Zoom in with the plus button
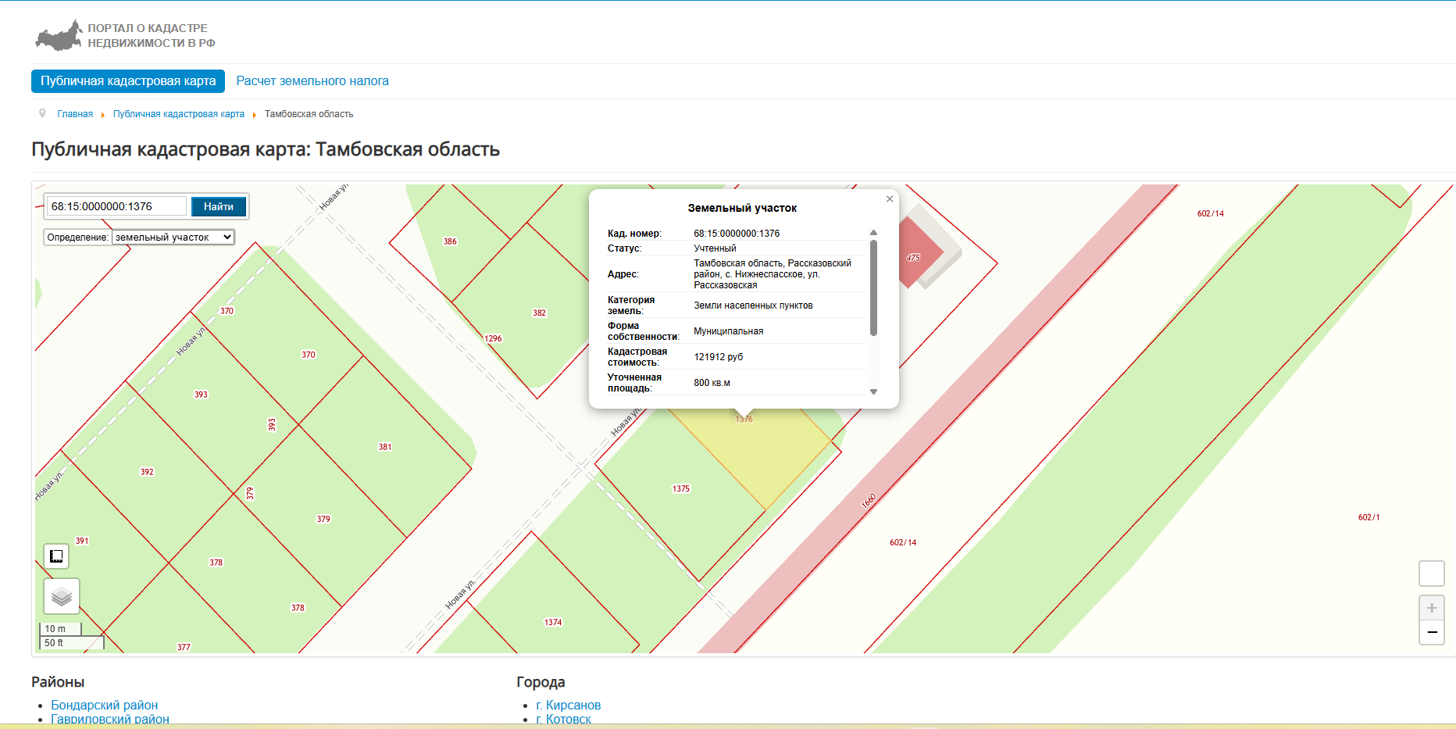This screenshot has height=729, width=1456. click(x=1431, y=608)
